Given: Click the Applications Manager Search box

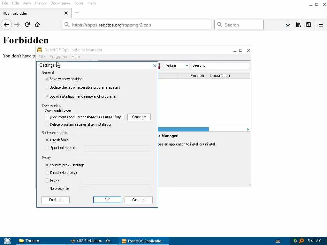Looking at the screenshot, I should click(220, 66).
